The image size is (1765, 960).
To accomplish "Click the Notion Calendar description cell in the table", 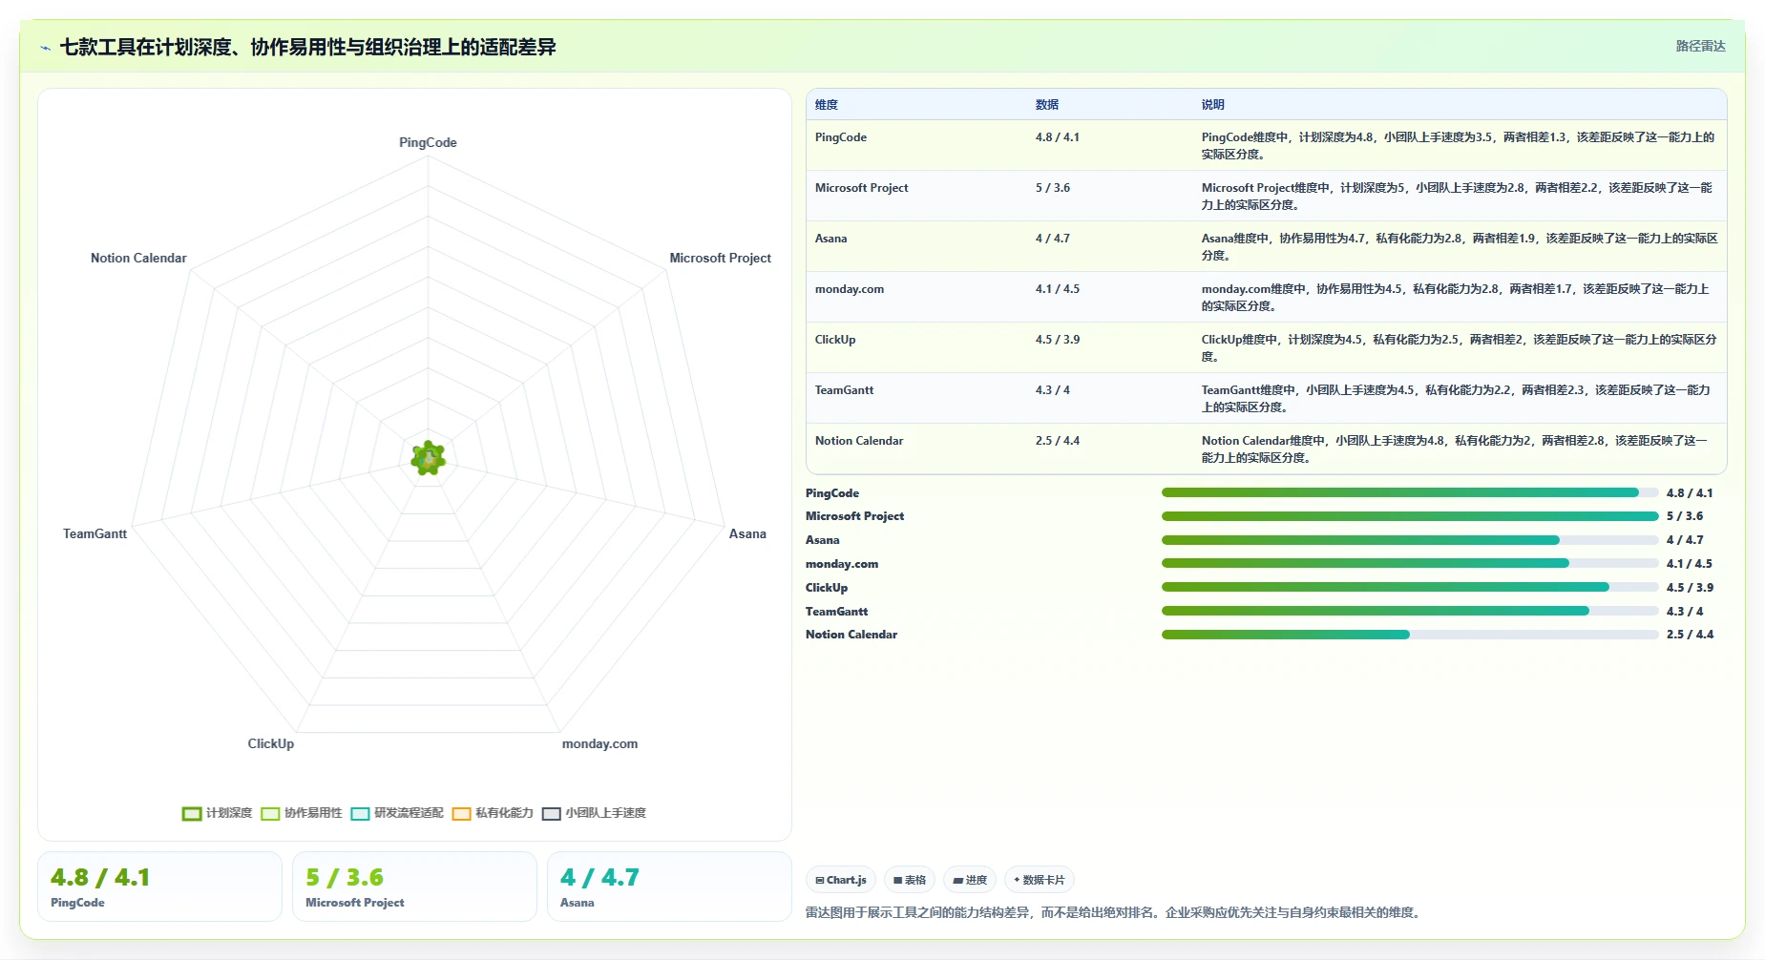I will tap(1459, 449).
